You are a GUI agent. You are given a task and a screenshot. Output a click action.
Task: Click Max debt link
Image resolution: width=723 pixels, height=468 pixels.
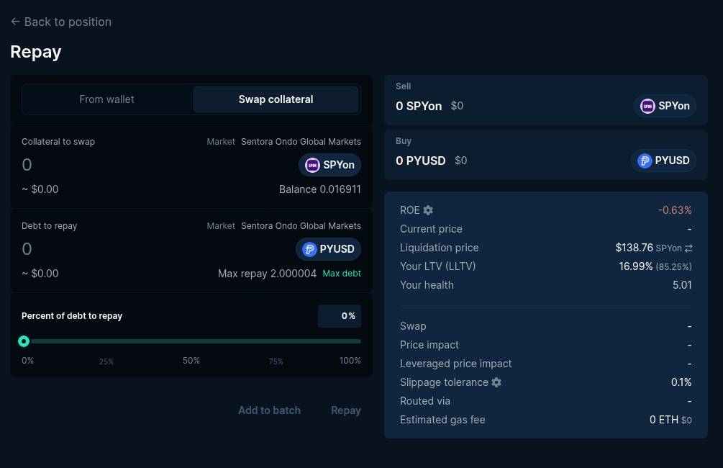point(342,274)
